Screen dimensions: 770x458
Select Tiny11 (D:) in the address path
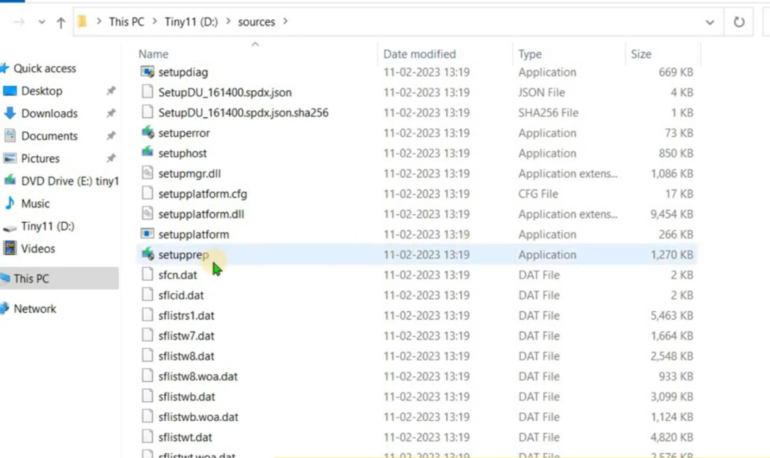tap(191, 22)
